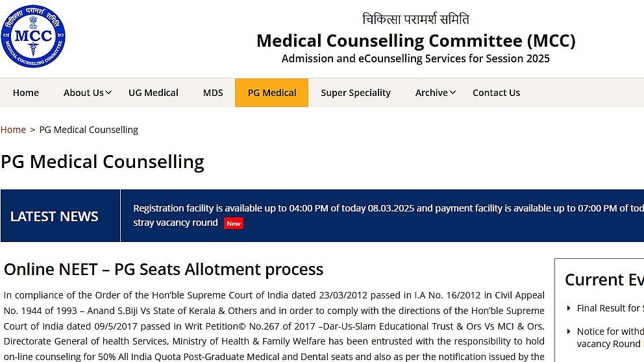The width and height of the screenshot is (644, 362).
Task: Click the PG Medical Counselling page heading
Action: click(103, 162)
